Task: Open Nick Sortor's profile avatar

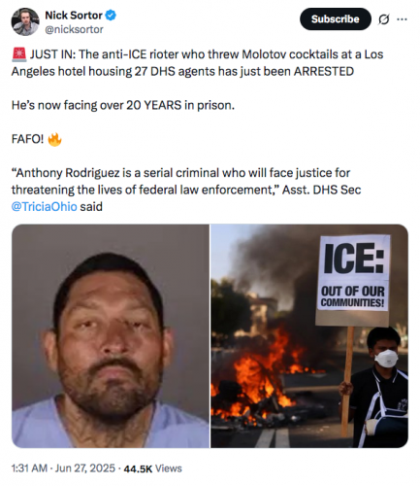Action: pyautogui.click(x=25, y=21)
